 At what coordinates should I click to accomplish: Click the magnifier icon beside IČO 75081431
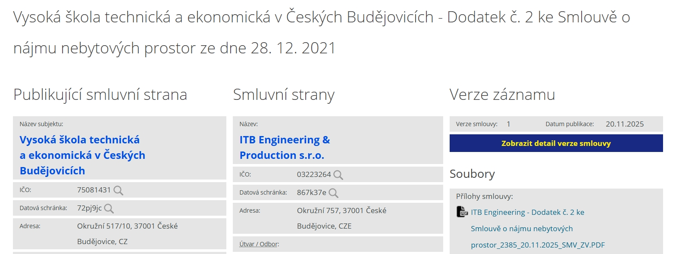click(118, 190)
